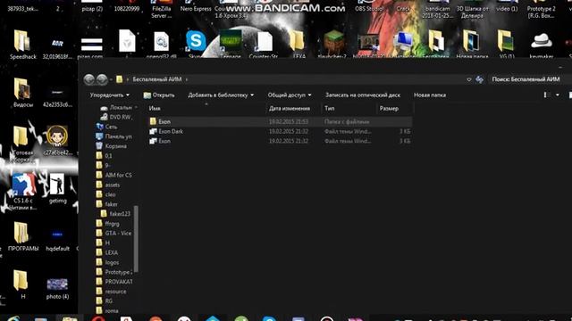This screenshot has height=321, width=572.
Task: Open the VG (1) folder on desktop
Action: click(x=507, y=45)
